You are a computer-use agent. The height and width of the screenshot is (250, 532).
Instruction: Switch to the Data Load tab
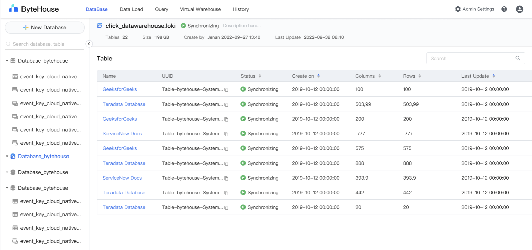point(131,9)
